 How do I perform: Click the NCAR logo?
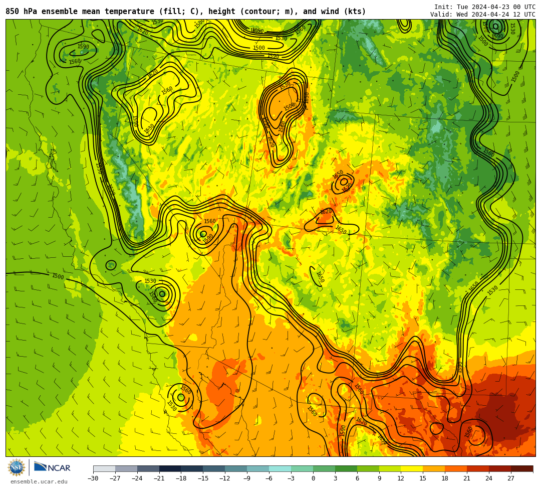(53, 467)
